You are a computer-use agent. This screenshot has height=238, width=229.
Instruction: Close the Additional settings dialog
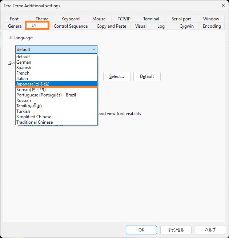222,5
